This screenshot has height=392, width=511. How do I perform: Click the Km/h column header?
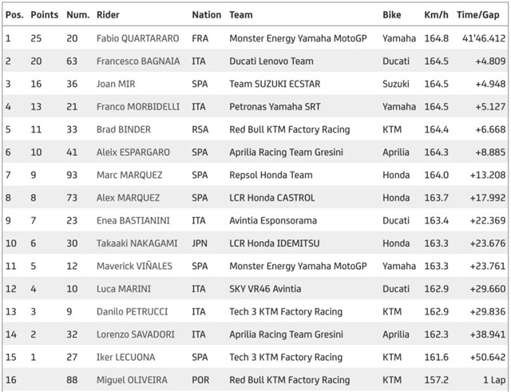pos(436,15)
